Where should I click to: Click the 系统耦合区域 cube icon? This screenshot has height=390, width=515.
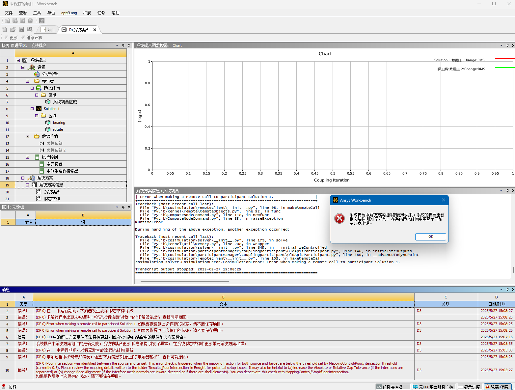click(x=48, y=102)
